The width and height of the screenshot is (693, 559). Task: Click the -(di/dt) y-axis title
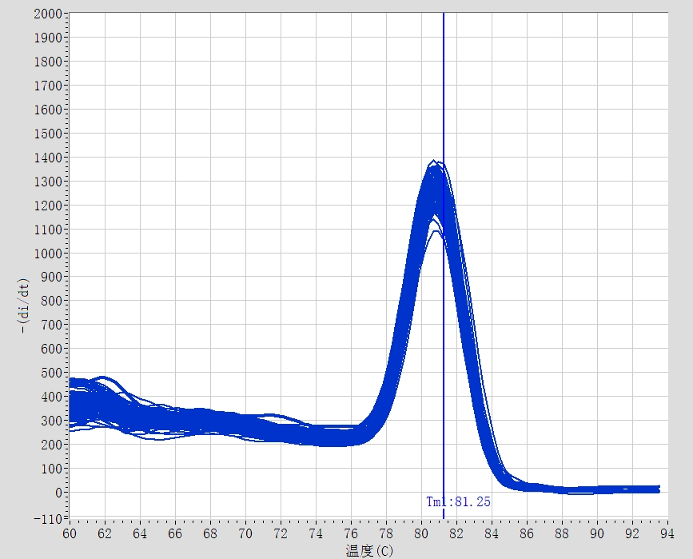pos(25,305)
